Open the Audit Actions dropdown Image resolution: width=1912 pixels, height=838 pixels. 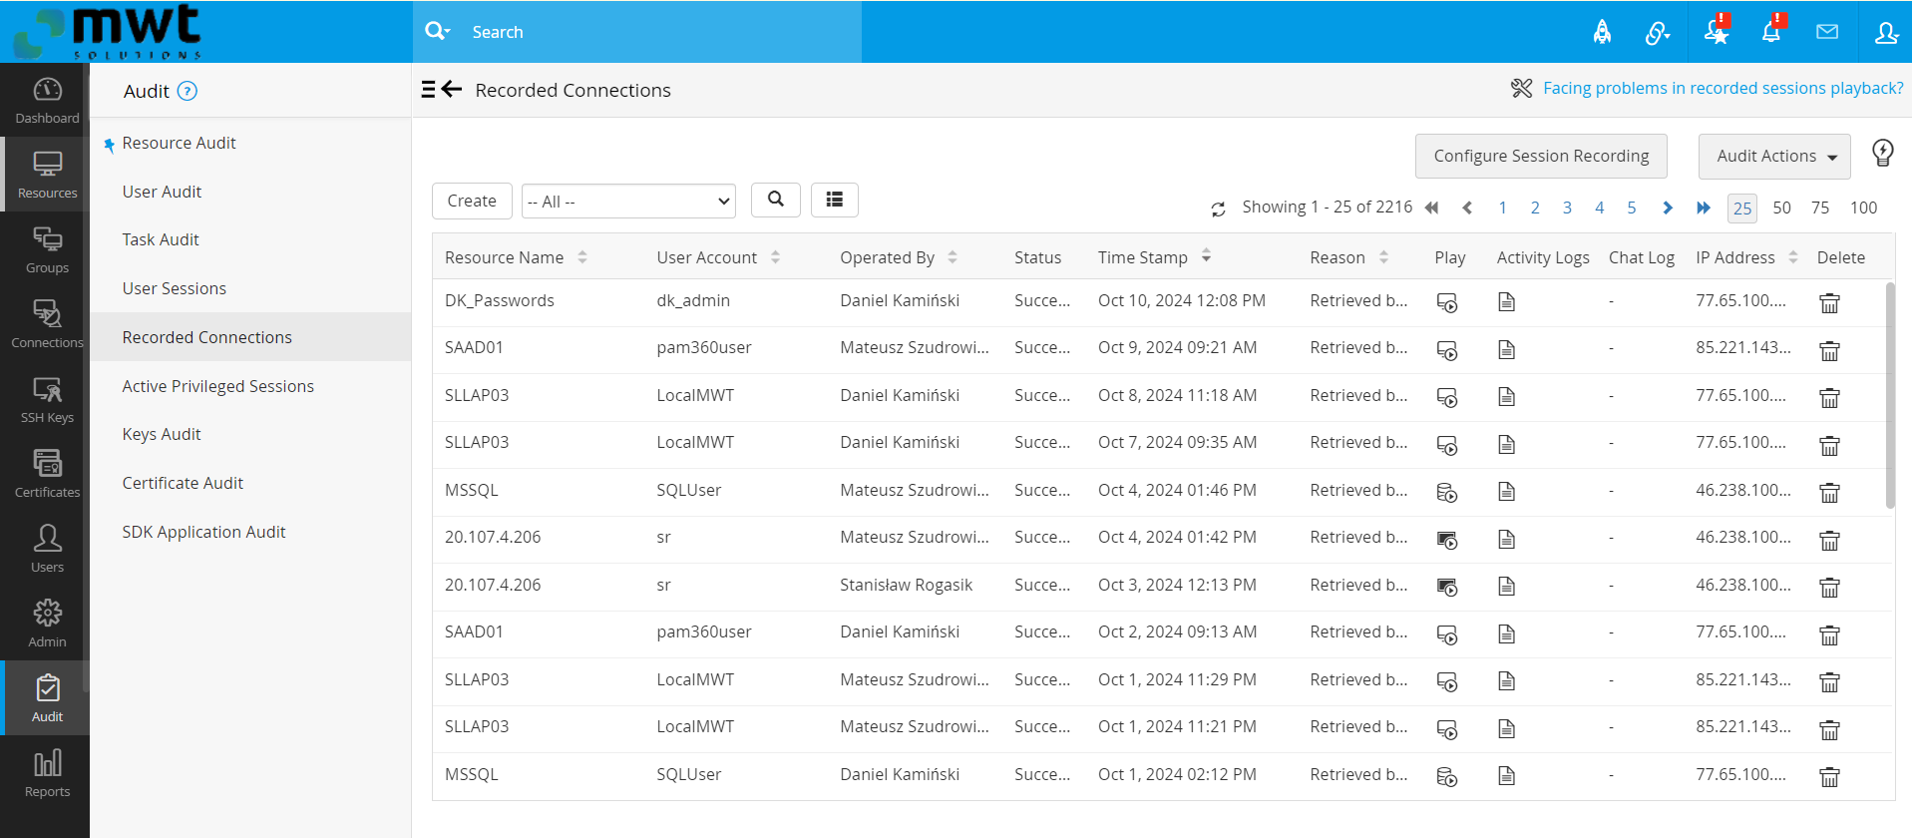point(1774,157)
